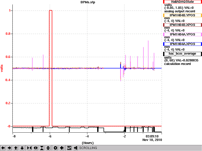The image size is (202, 151).
Task: Click the -8 tick label on x-axis
Action: (14, 136)
